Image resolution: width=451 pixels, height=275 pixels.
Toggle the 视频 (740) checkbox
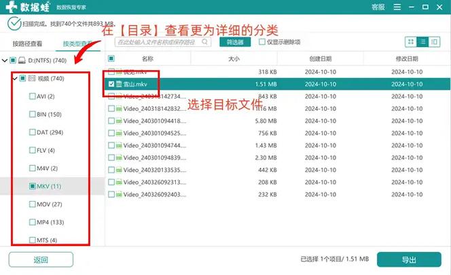[x=22, y=78]
